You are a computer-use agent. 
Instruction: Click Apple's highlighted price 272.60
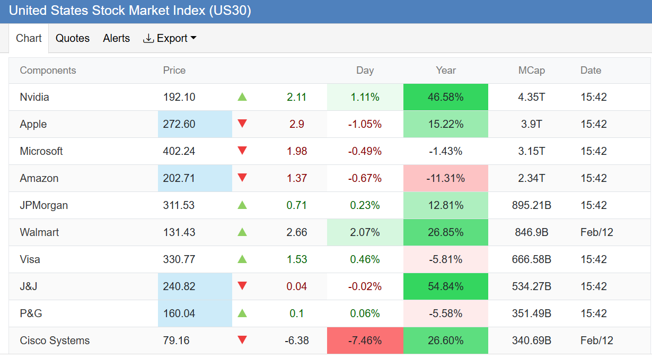tap(179, 124)
